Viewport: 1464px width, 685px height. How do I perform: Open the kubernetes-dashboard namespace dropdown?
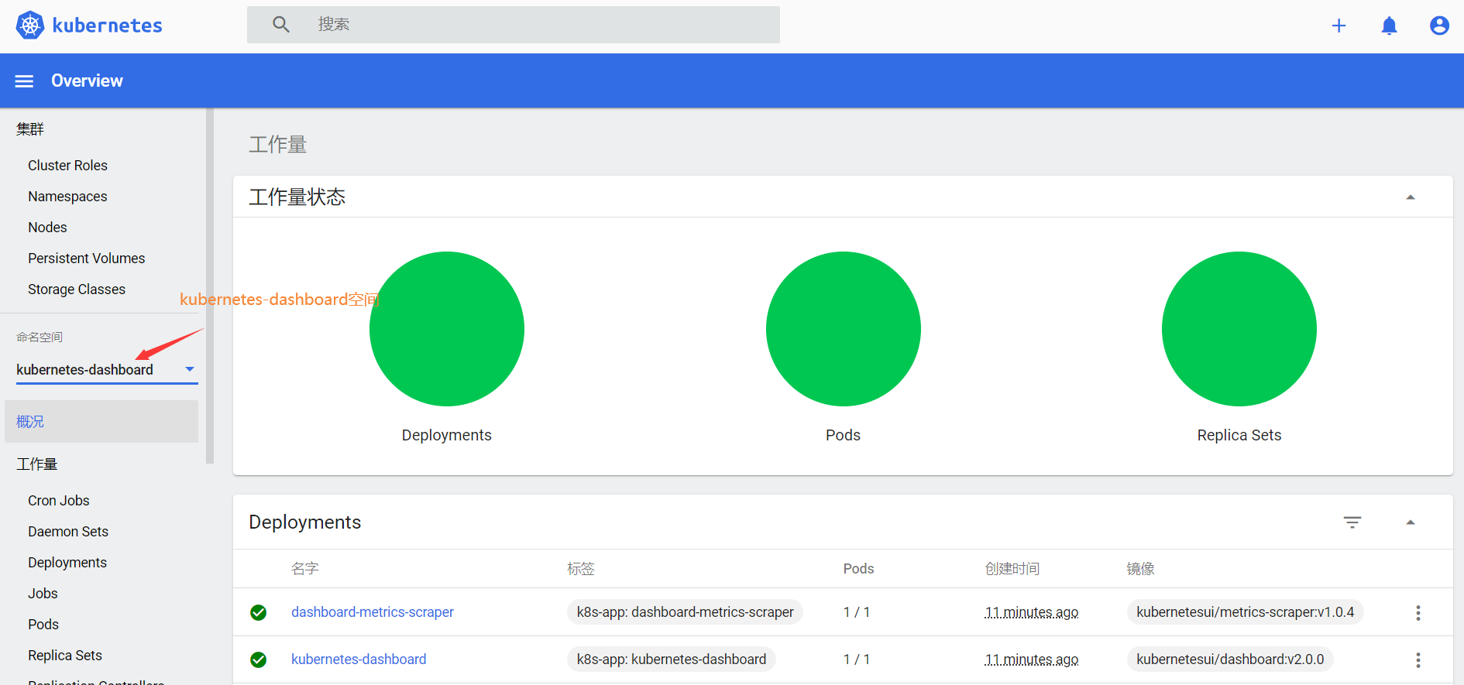[107, 370]
